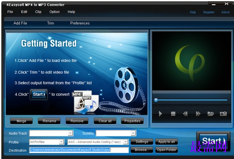Click the Start button in Getting Started
Viewport: 234px width, 159px height.
tap(39, 94)
